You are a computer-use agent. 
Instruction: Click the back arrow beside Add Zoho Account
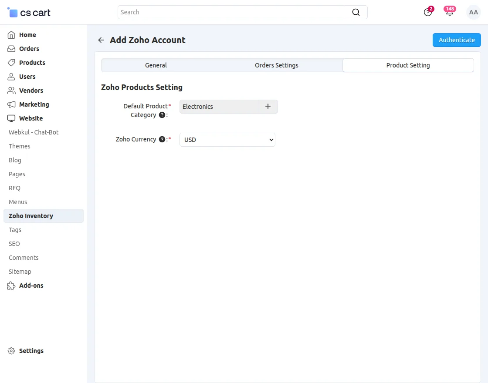101,40
